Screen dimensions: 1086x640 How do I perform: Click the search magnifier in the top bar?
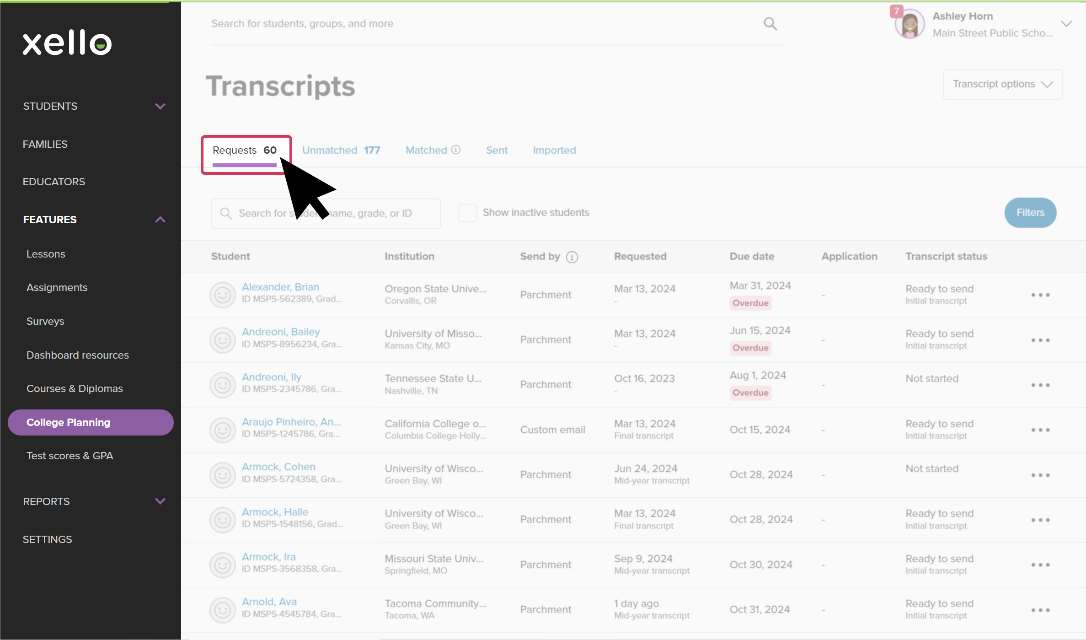(770, 23)
